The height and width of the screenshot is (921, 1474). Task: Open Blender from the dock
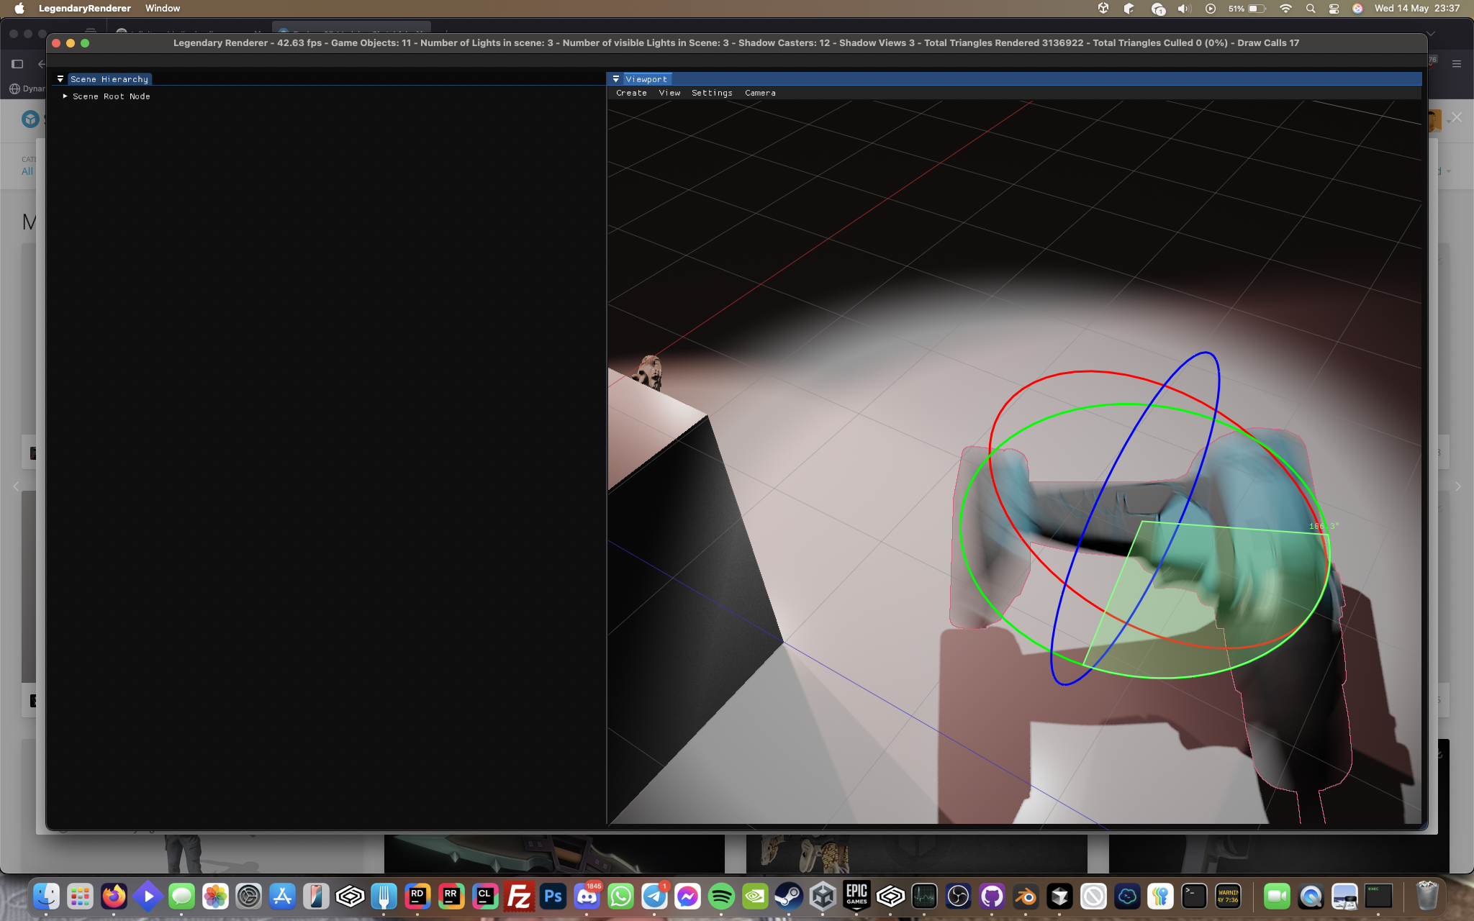coord(1026,897)
